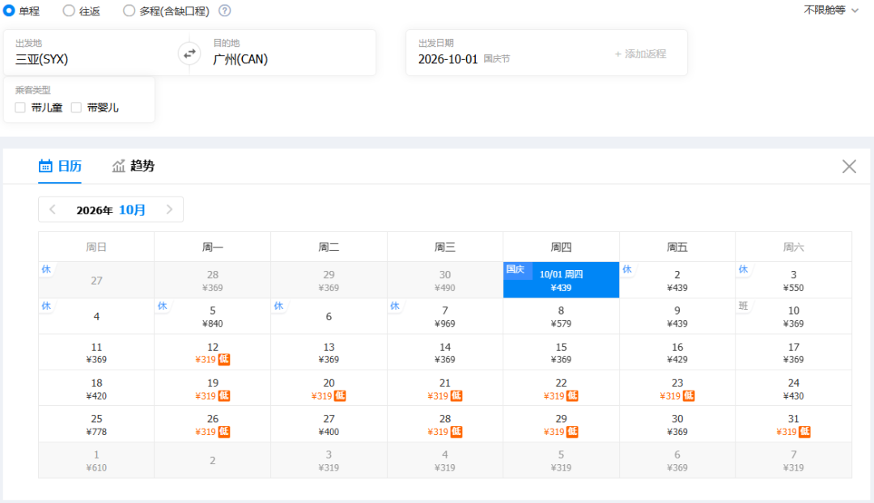Choose October 3 priced ¥550
Image resolution: width=874 pixels, height=503 pixels.
click(793, 280)
